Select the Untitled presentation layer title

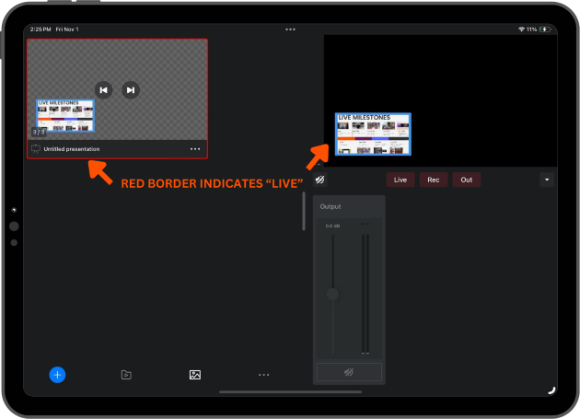tap(72, 149)
